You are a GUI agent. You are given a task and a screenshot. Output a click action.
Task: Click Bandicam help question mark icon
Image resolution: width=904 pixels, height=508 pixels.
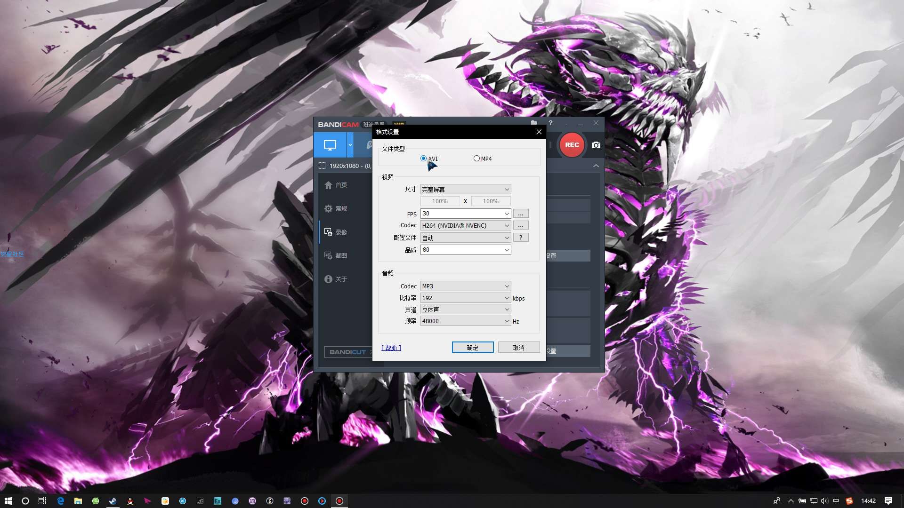click(550, 123)
